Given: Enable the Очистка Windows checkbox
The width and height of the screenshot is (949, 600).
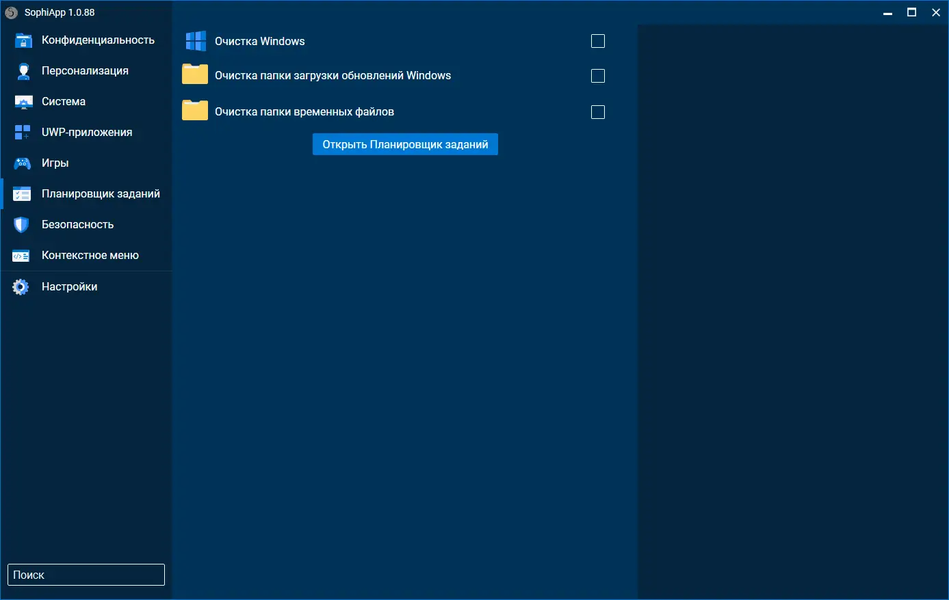Looking at the screenshot, I should [x=598, y=41].
